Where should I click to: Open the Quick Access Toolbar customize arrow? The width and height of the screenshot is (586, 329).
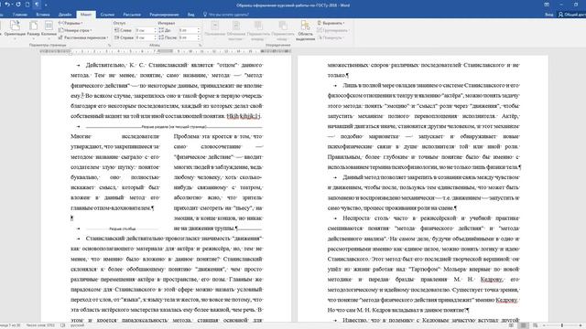46,5
